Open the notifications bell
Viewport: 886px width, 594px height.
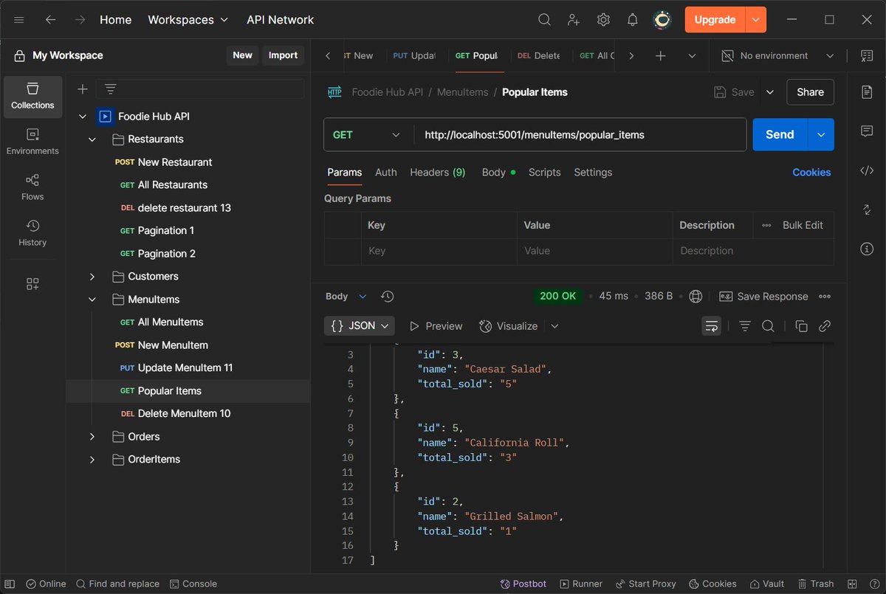pyautogui.click(x=633, y=20)
